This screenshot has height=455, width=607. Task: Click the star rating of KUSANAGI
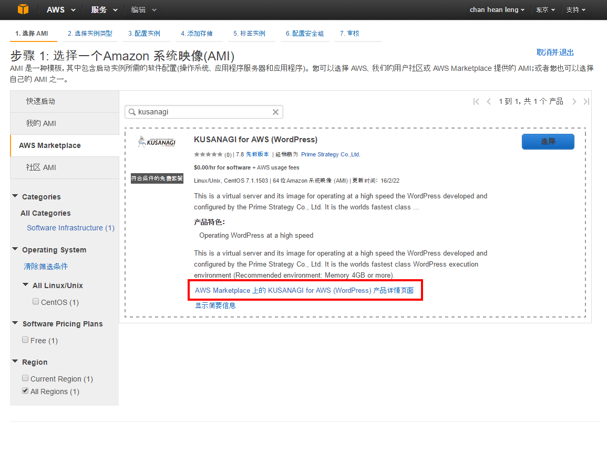tap(208, 154)
